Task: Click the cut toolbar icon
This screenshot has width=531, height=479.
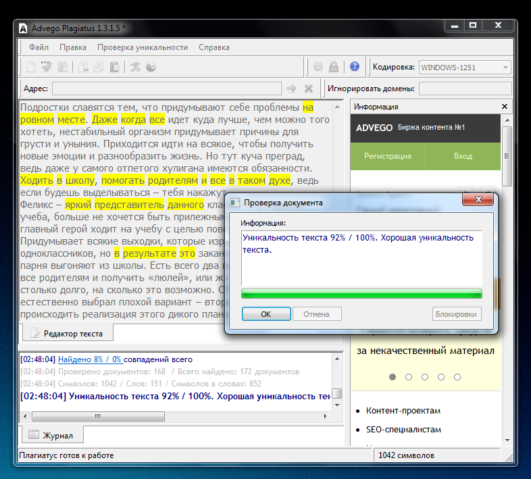Action: (x=83, y=67)
